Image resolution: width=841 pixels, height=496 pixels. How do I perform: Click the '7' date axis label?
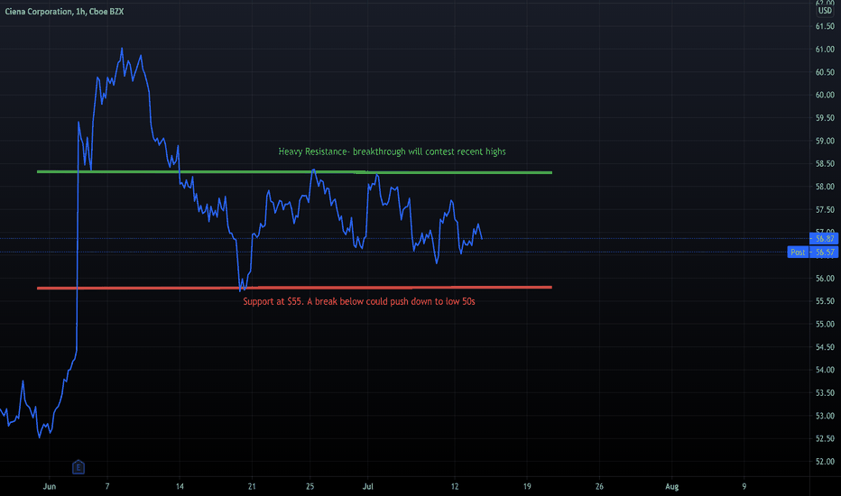click(x=107, y=486)
